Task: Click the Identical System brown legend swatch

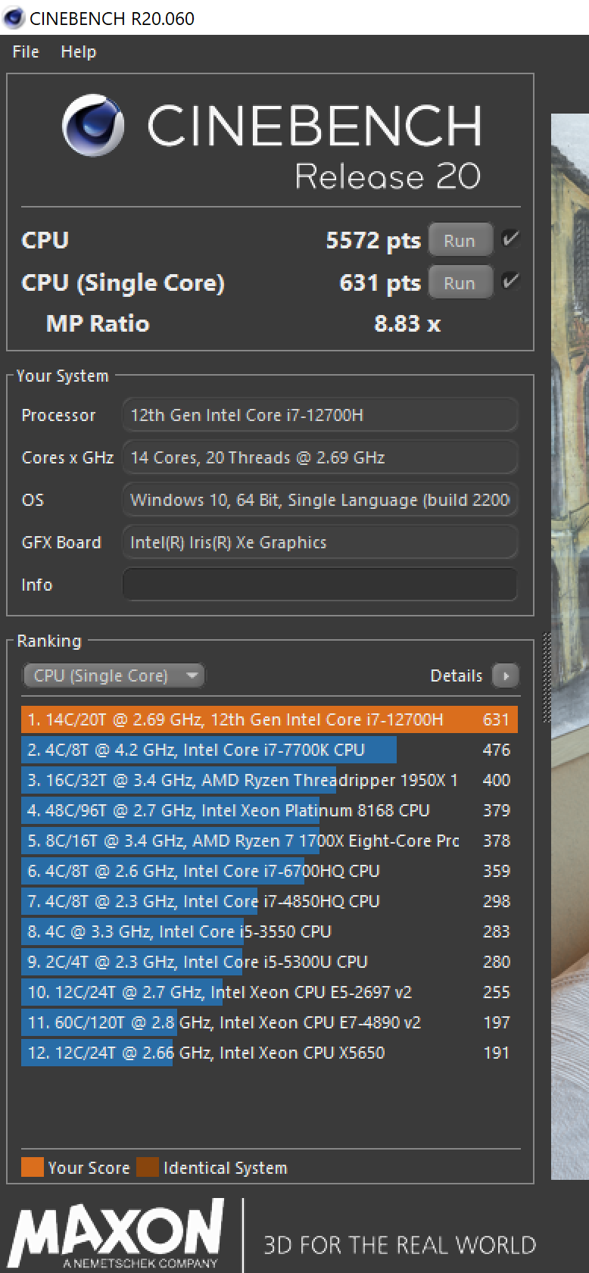Action: (x=148, y=1167)
